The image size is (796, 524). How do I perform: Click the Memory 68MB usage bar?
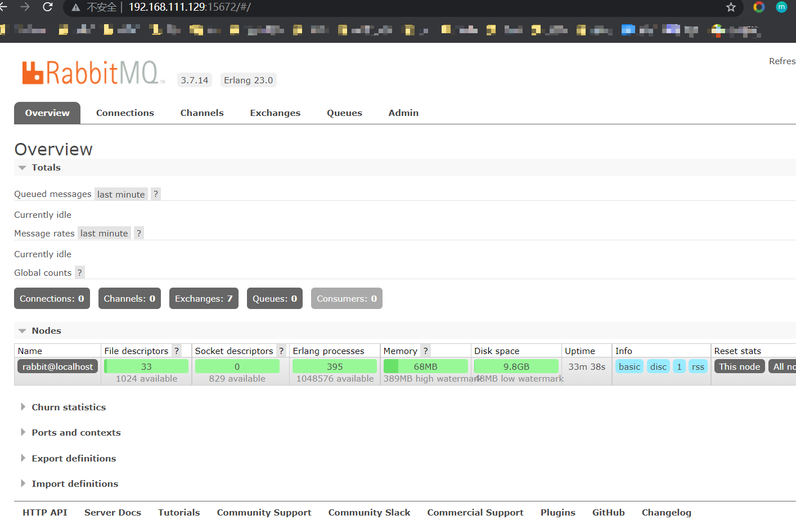426,366
